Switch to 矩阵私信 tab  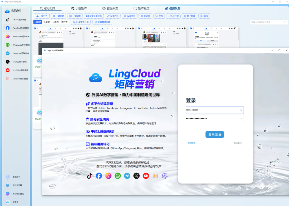point(142,8)
